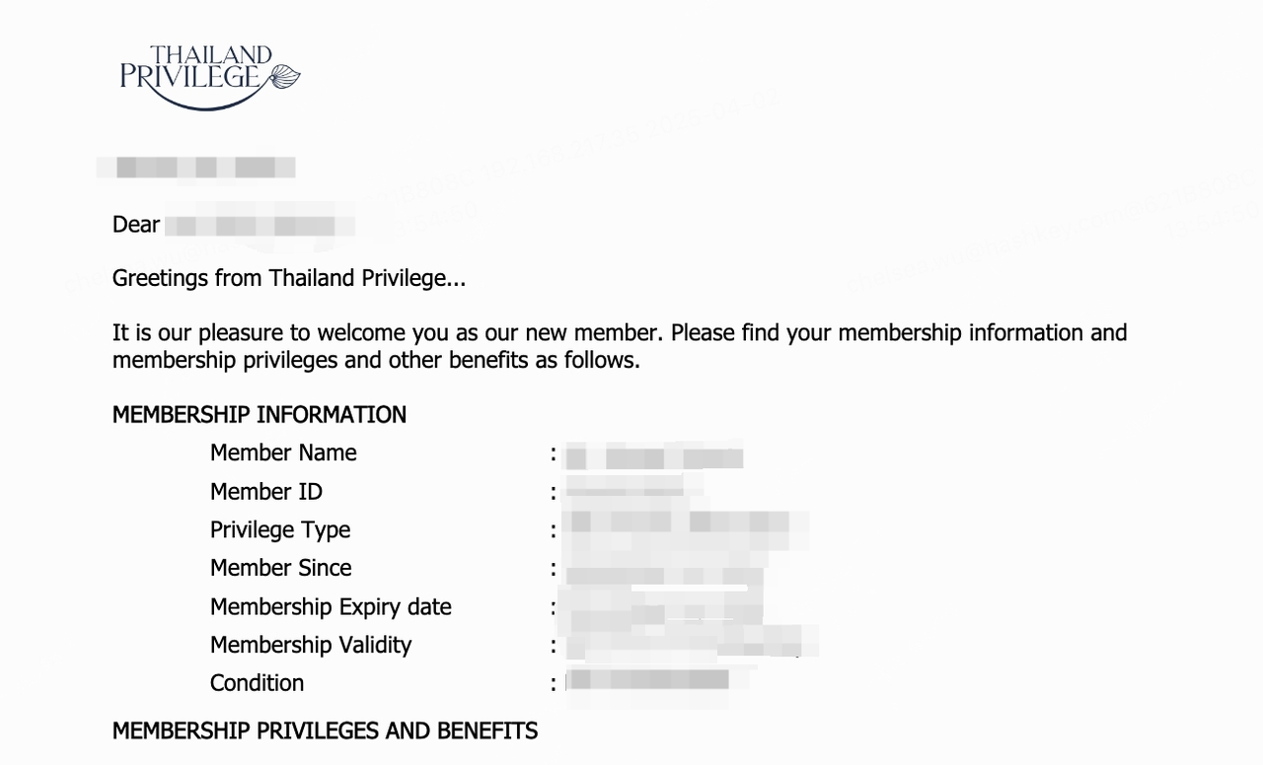Click the Member ID label

(266, 491)
